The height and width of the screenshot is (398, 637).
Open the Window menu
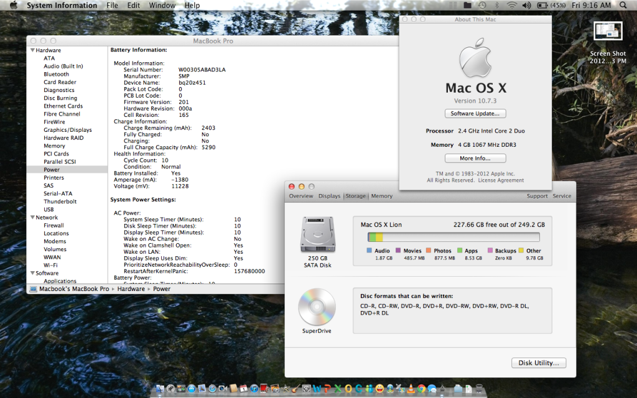pos(162,5)
